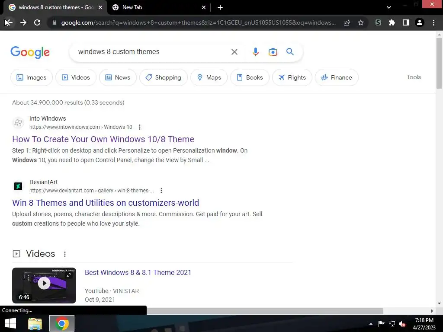Open a new tab with the plus button

(220, 7)
